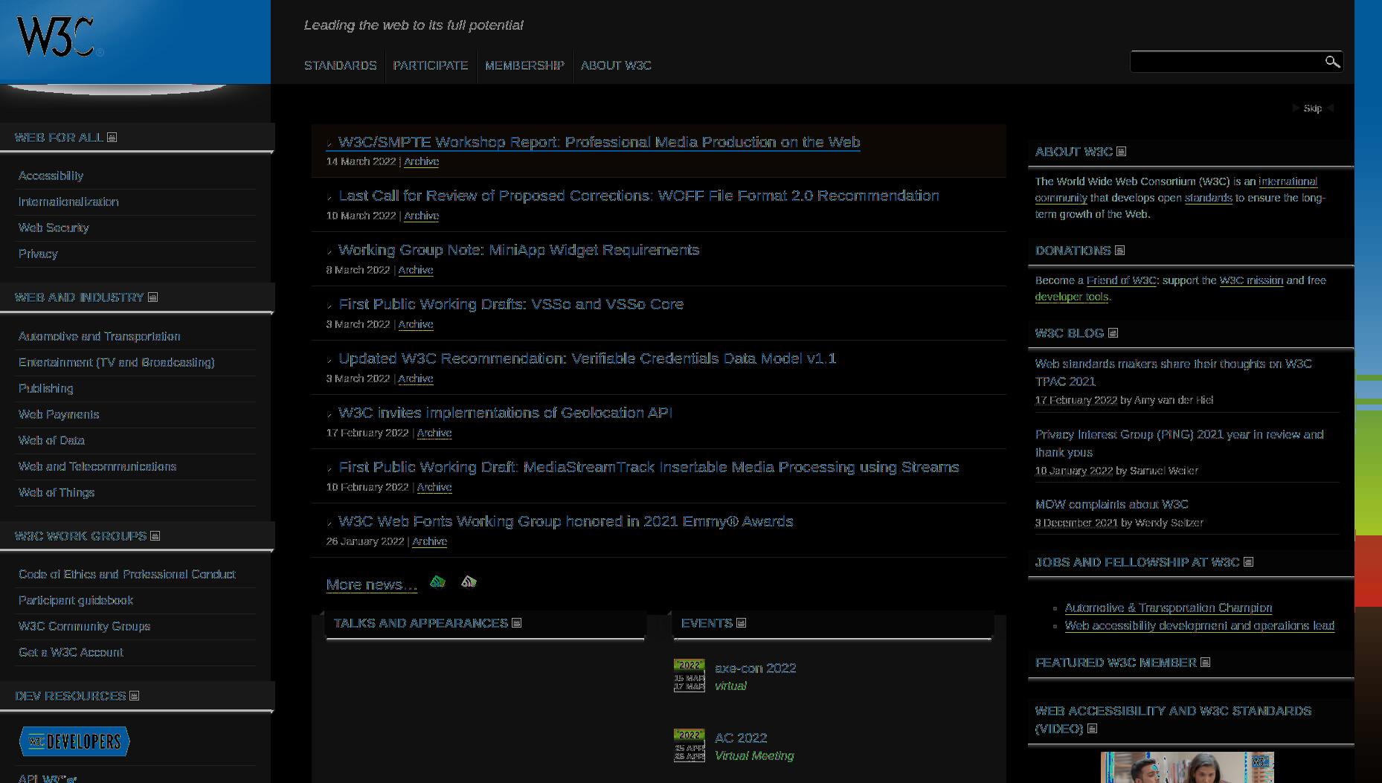This screenshot has height=783, width=1382.
Task: Collapse the Web and Industry section icon
Action: (x=152, y=297)
